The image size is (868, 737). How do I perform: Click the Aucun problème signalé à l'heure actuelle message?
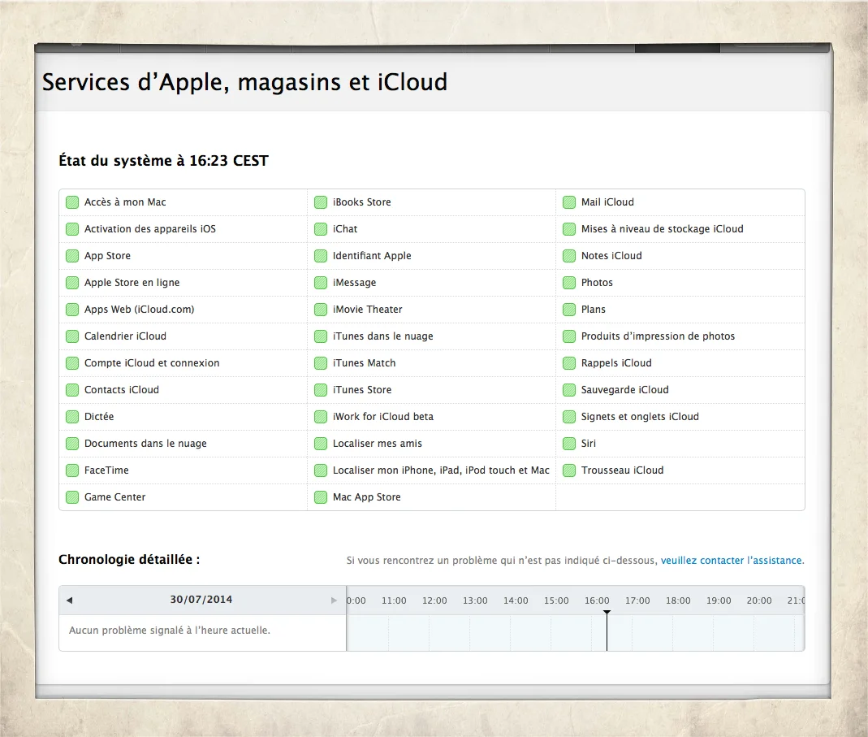point(170,631)
